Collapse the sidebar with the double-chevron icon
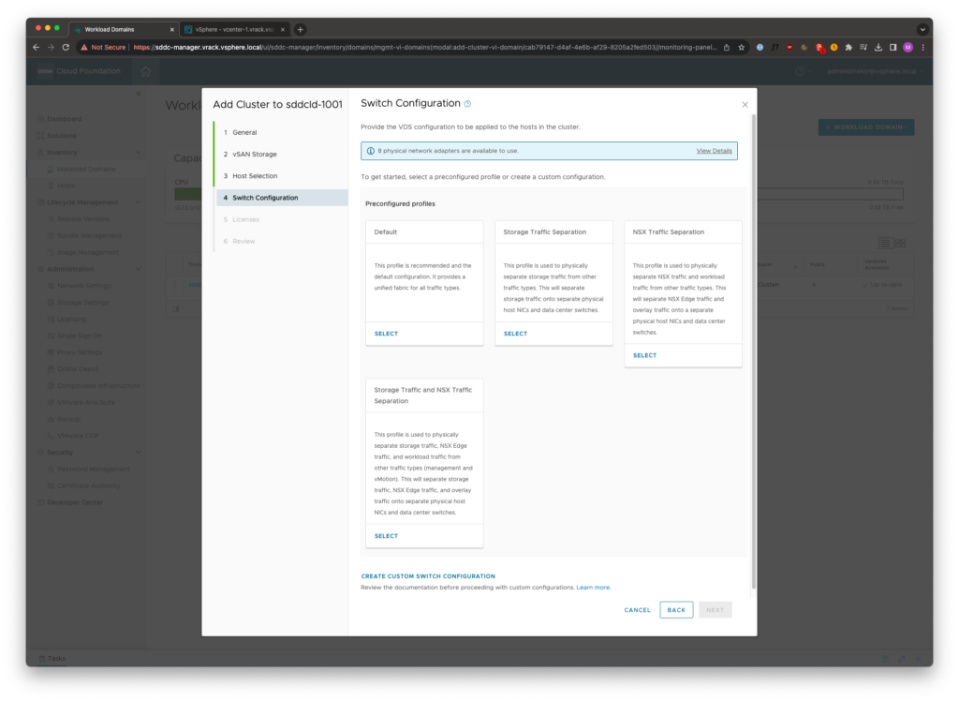The image size is (959, 701). pos(139,94)
